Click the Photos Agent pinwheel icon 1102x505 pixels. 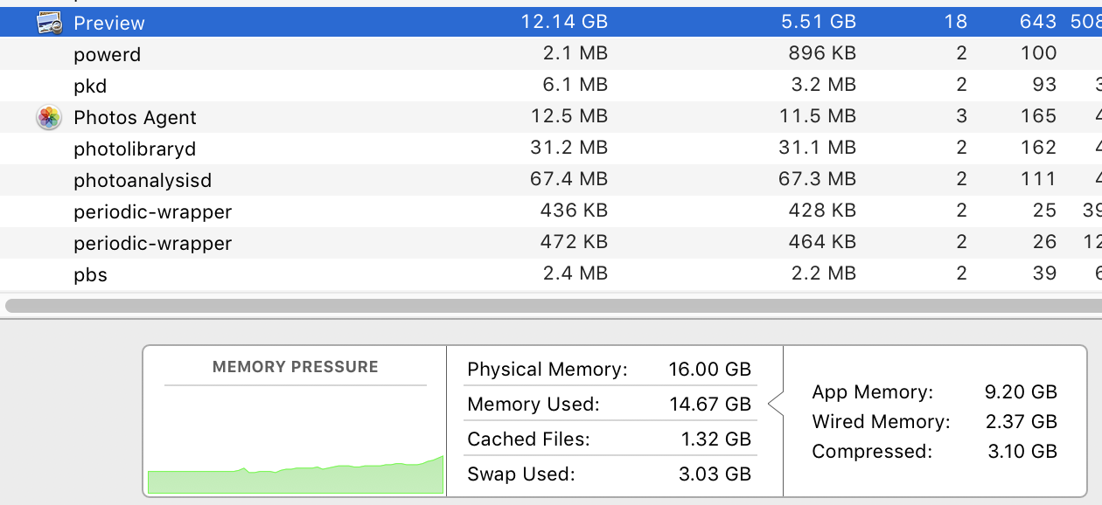[50, 117]
